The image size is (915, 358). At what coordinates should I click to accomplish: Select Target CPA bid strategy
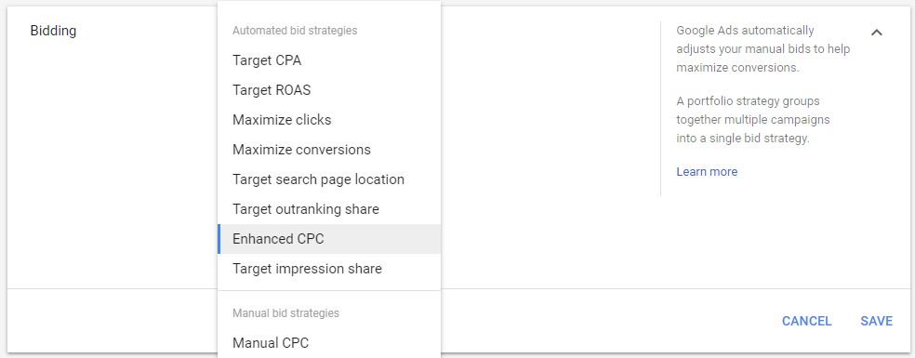pos(329,60)
